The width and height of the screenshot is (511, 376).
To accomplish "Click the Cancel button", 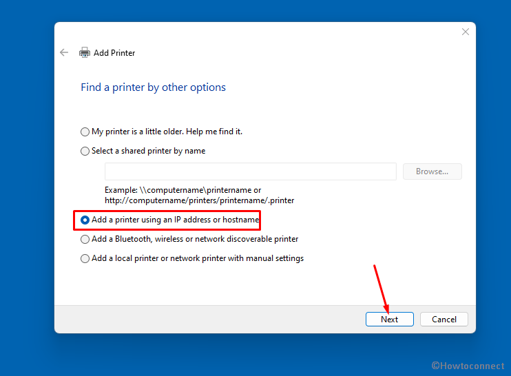I will (x=444, y=320).
